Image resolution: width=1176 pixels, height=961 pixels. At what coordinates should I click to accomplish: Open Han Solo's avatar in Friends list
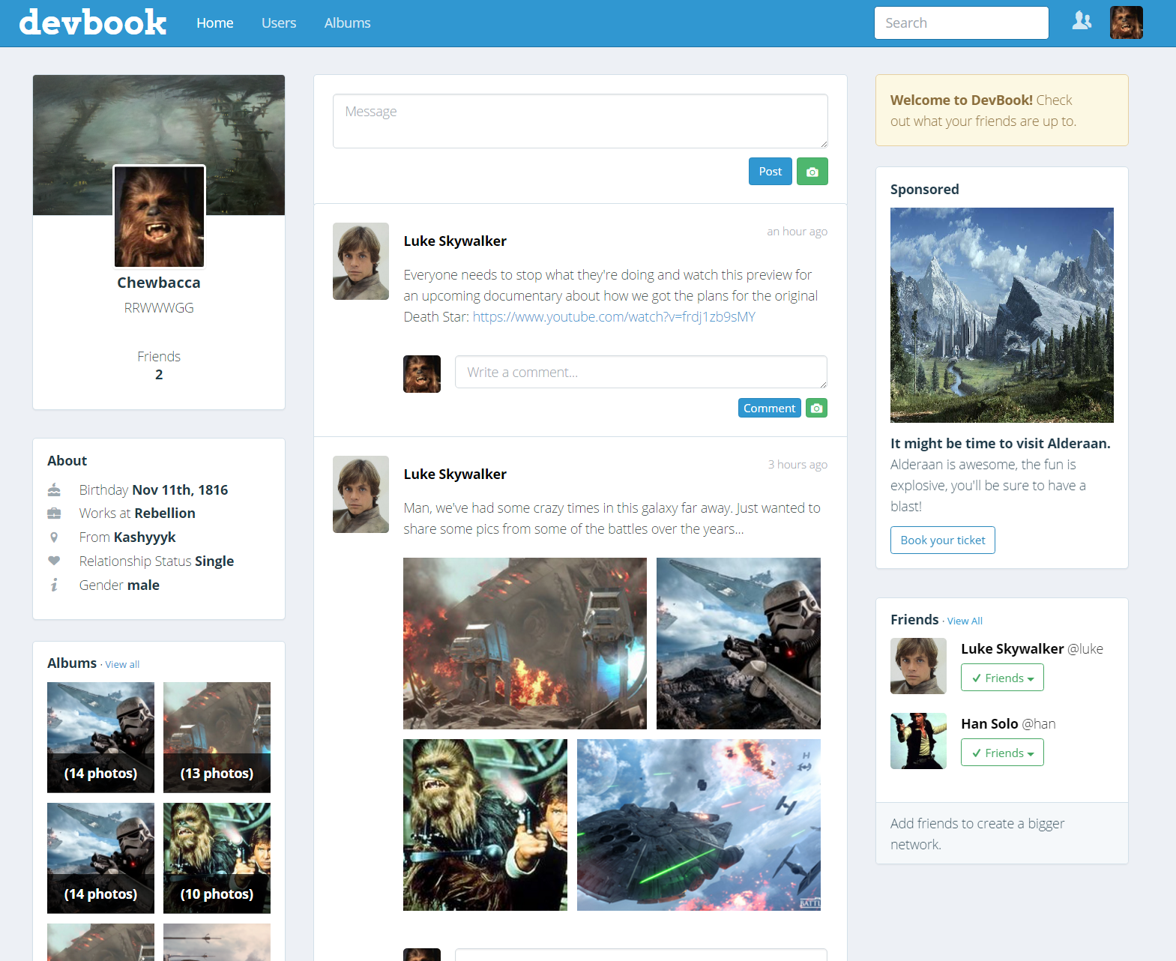[x=918, y=741]
